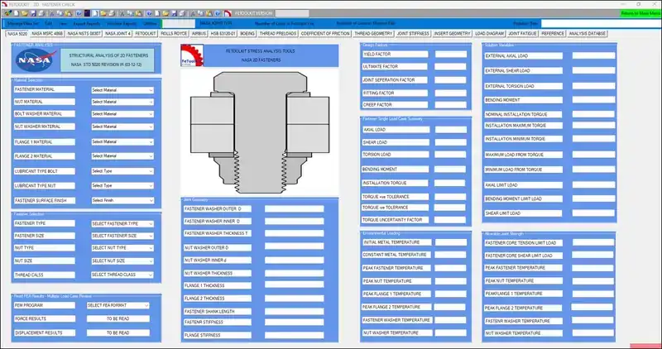This screenshot has width=662, height=349.
Task: Open SELECT FEA FORMAT dropdown
Action: 118,305
